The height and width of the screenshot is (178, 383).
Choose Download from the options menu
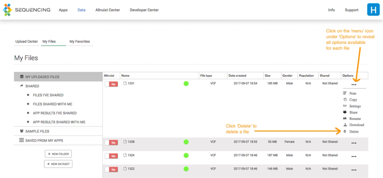point(357,125)
